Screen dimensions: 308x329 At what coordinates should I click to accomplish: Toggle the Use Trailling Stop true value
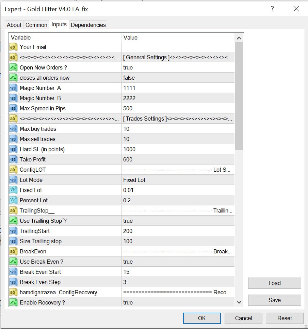point(178,221)
